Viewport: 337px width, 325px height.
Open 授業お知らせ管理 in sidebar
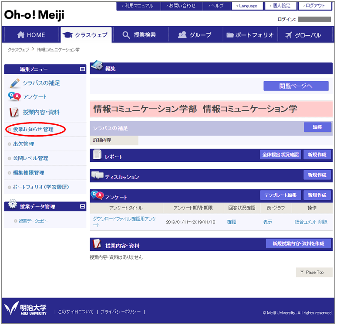click(x=33, y=130)
